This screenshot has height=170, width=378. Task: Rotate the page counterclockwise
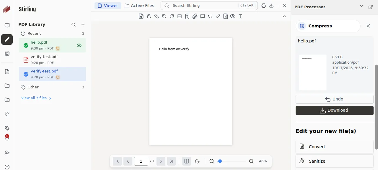164,16
